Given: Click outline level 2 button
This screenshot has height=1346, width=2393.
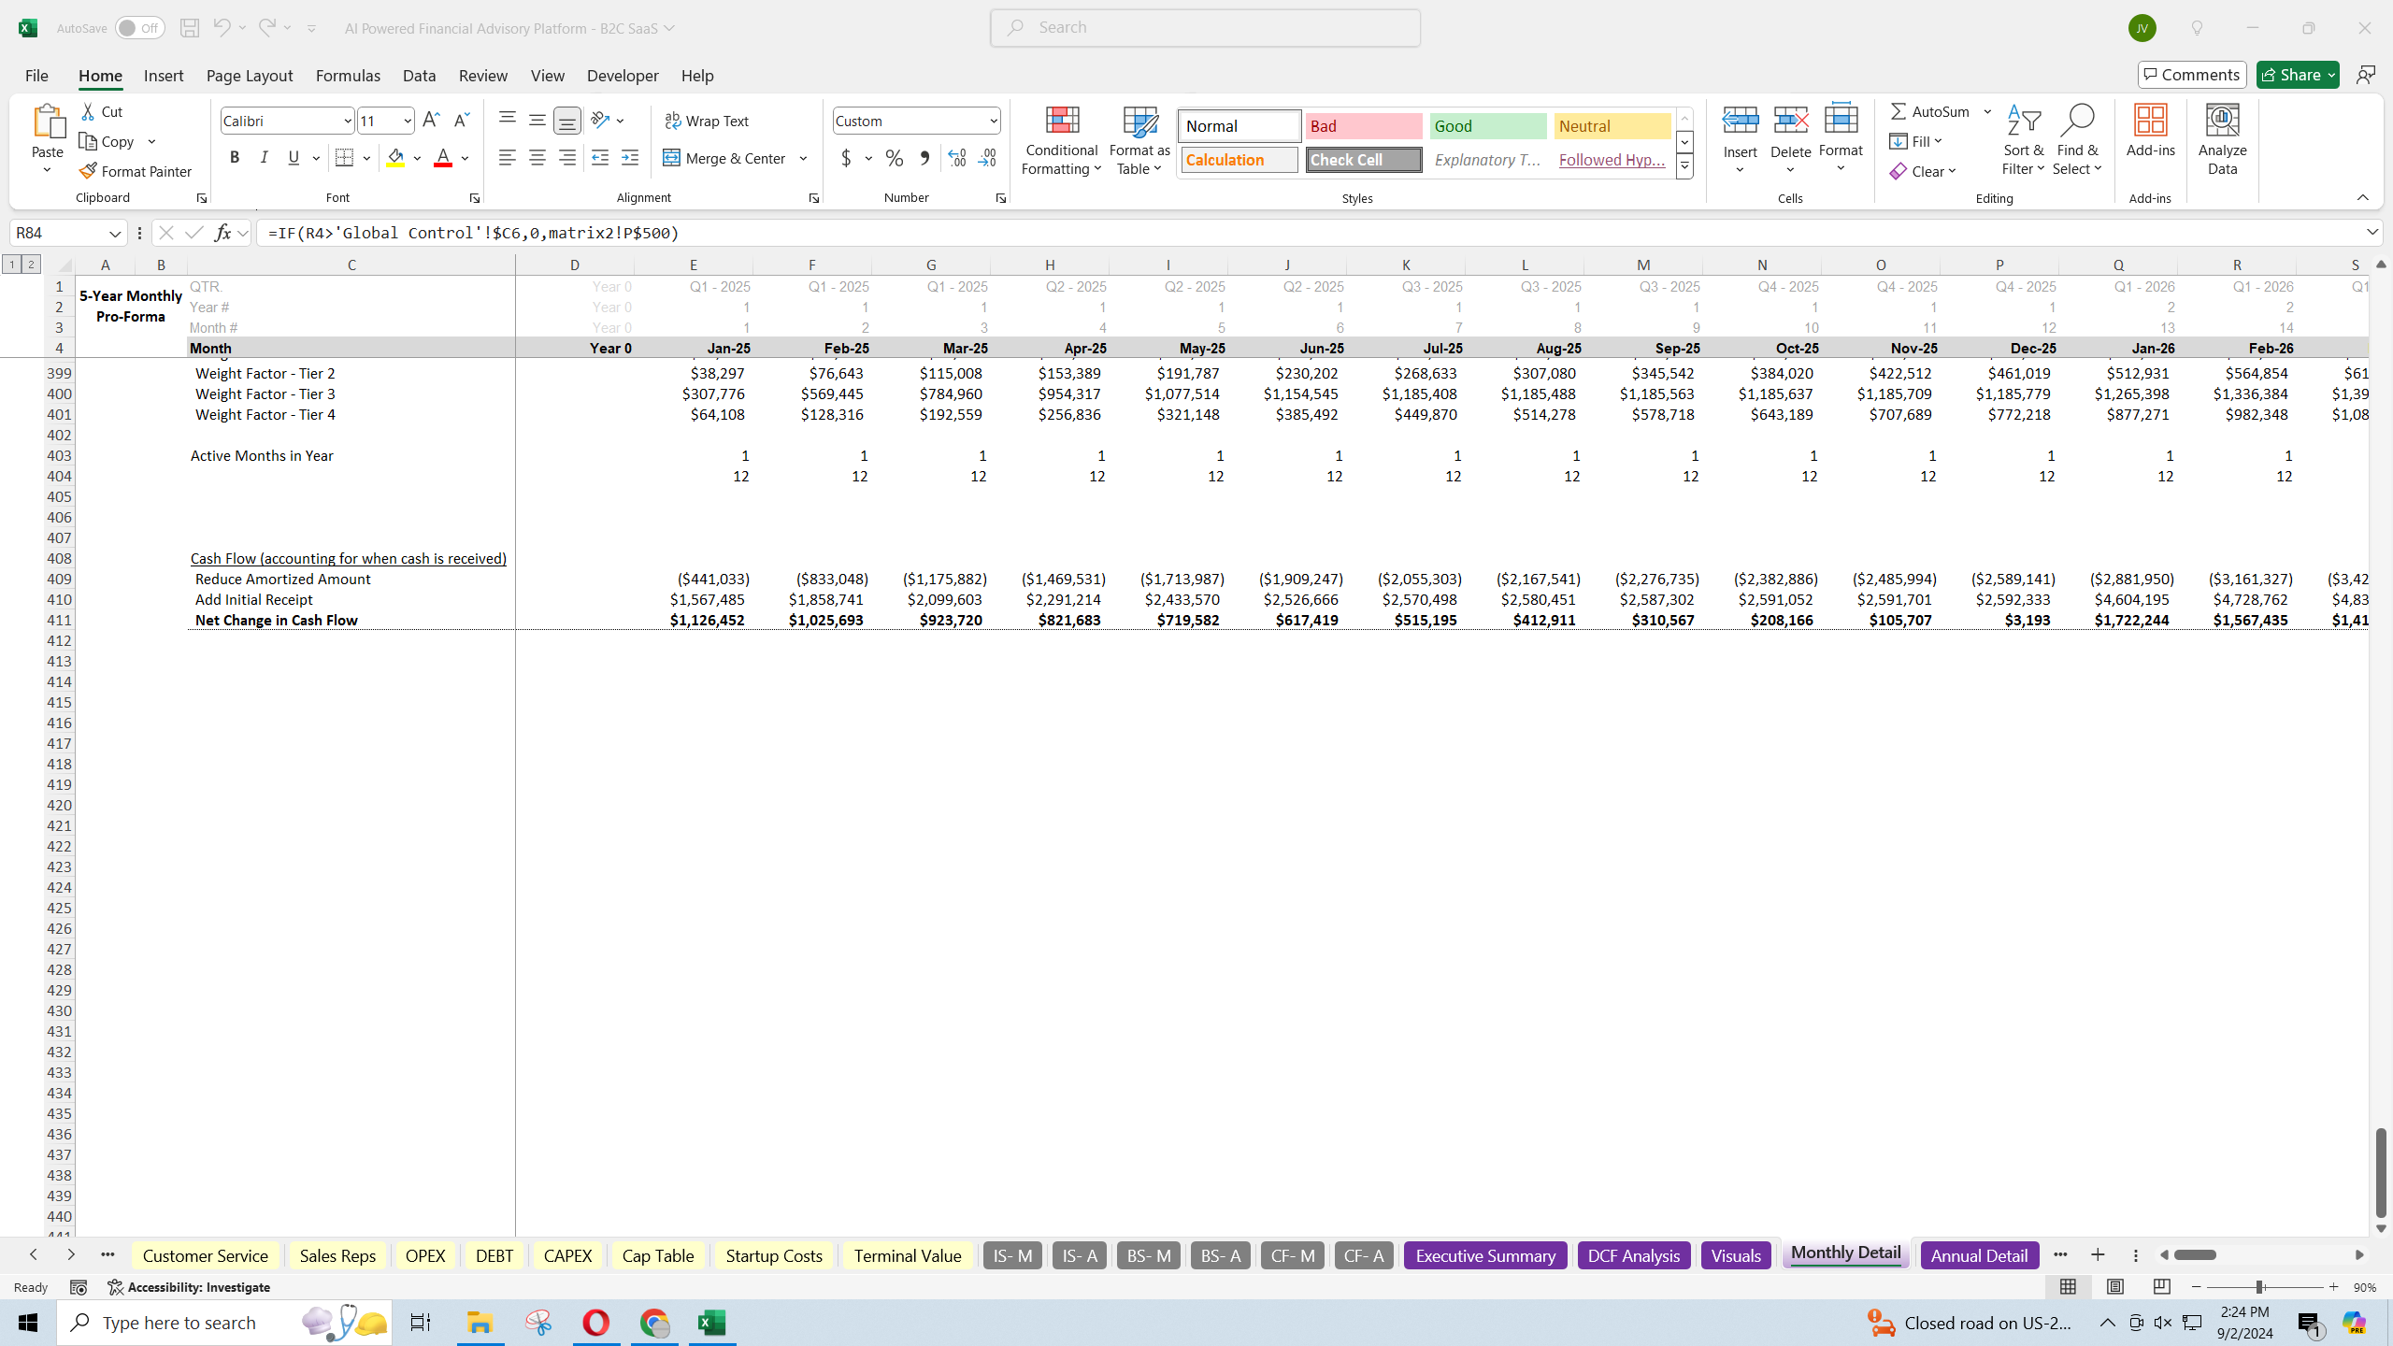Looking at the screenshot, I should (x=31, y=265).
